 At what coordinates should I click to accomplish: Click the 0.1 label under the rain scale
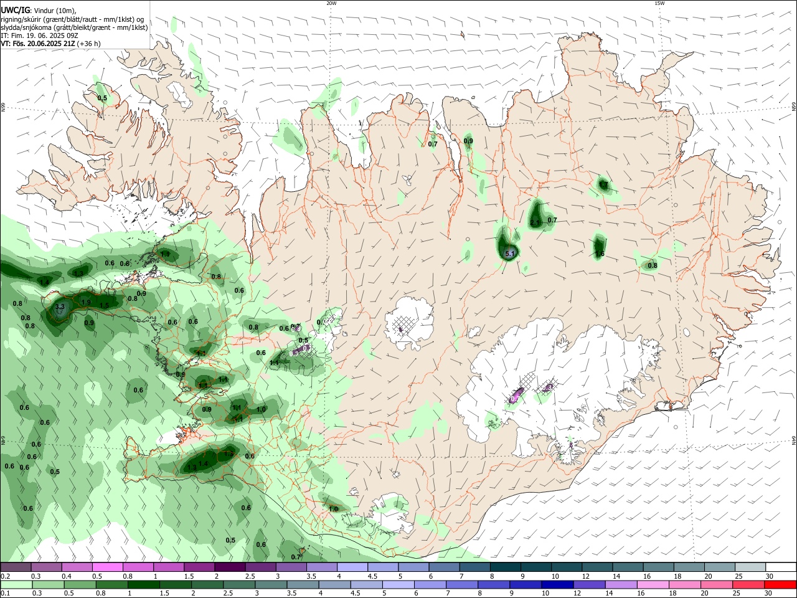tap(5, 594)
